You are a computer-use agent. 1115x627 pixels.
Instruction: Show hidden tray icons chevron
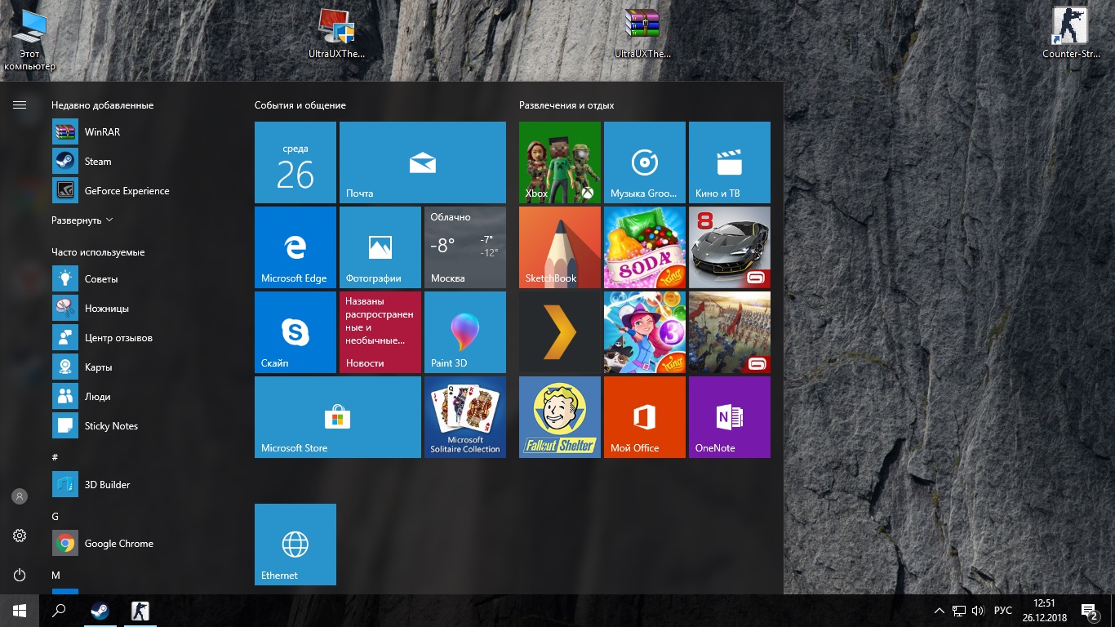click(x=939, y=611)
